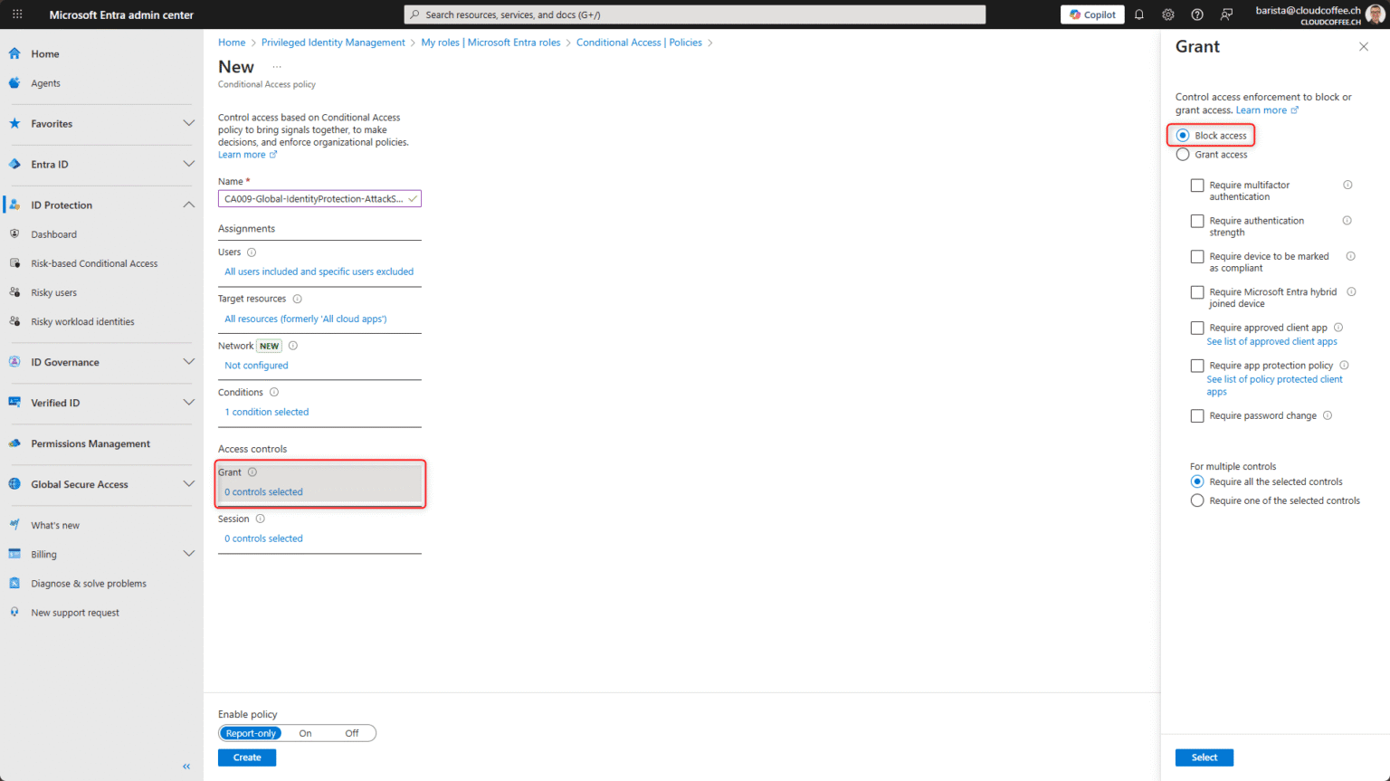The width and height of the screenshot is (1390, 781).
Task: Select Require one of the selected controls
Action: tap(1196, 500)
